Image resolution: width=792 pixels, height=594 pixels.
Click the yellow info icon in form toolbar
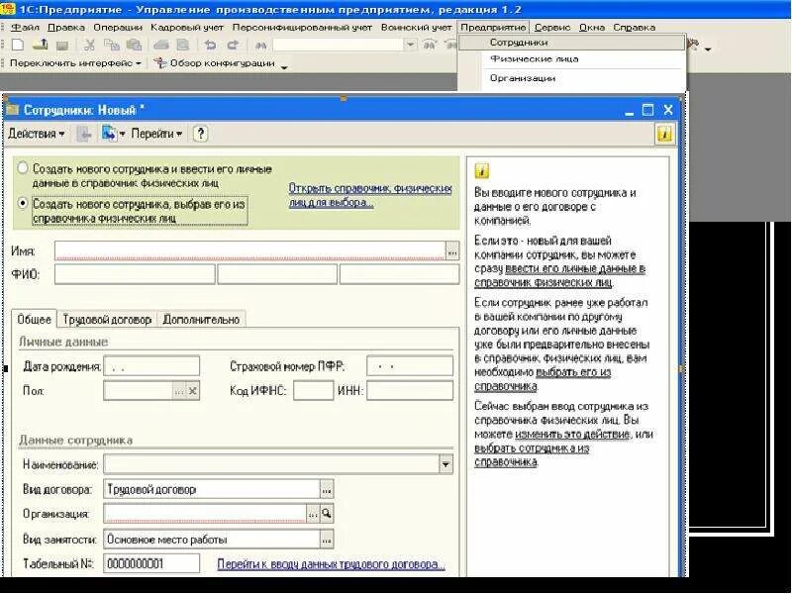pyautogui.click(x=664, y=135)
